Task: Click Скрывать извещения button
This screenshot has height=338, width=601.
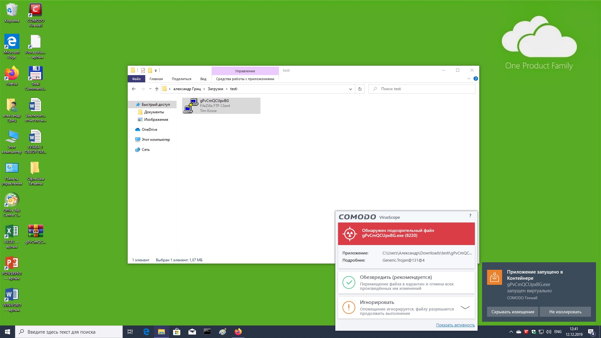Action: pos(512,312)
